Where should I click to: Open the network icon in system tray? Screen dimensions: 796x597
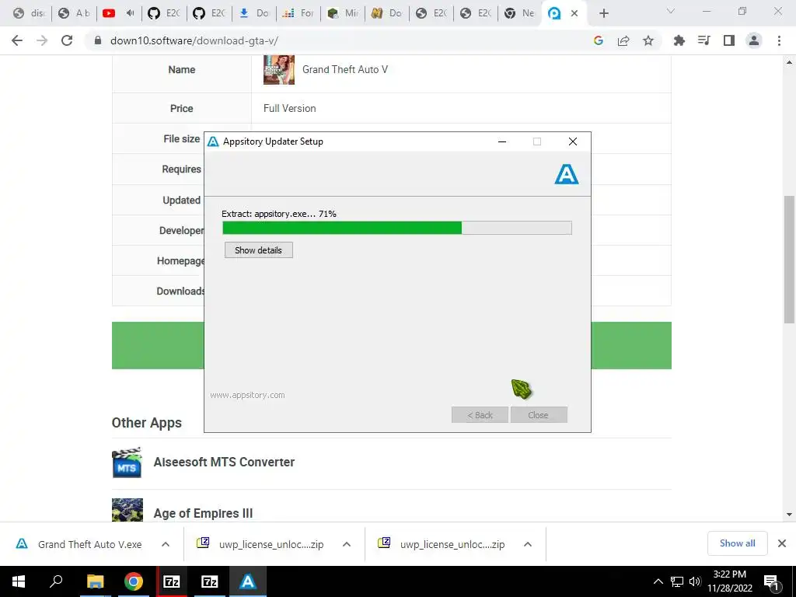(677, 581)
